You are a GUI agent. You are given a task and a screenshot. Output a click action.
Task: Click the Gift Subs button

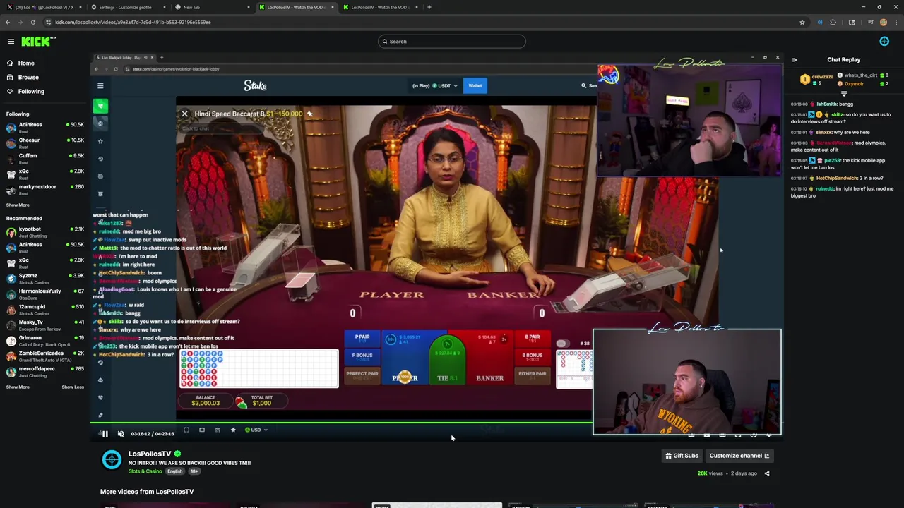(682, 456)
